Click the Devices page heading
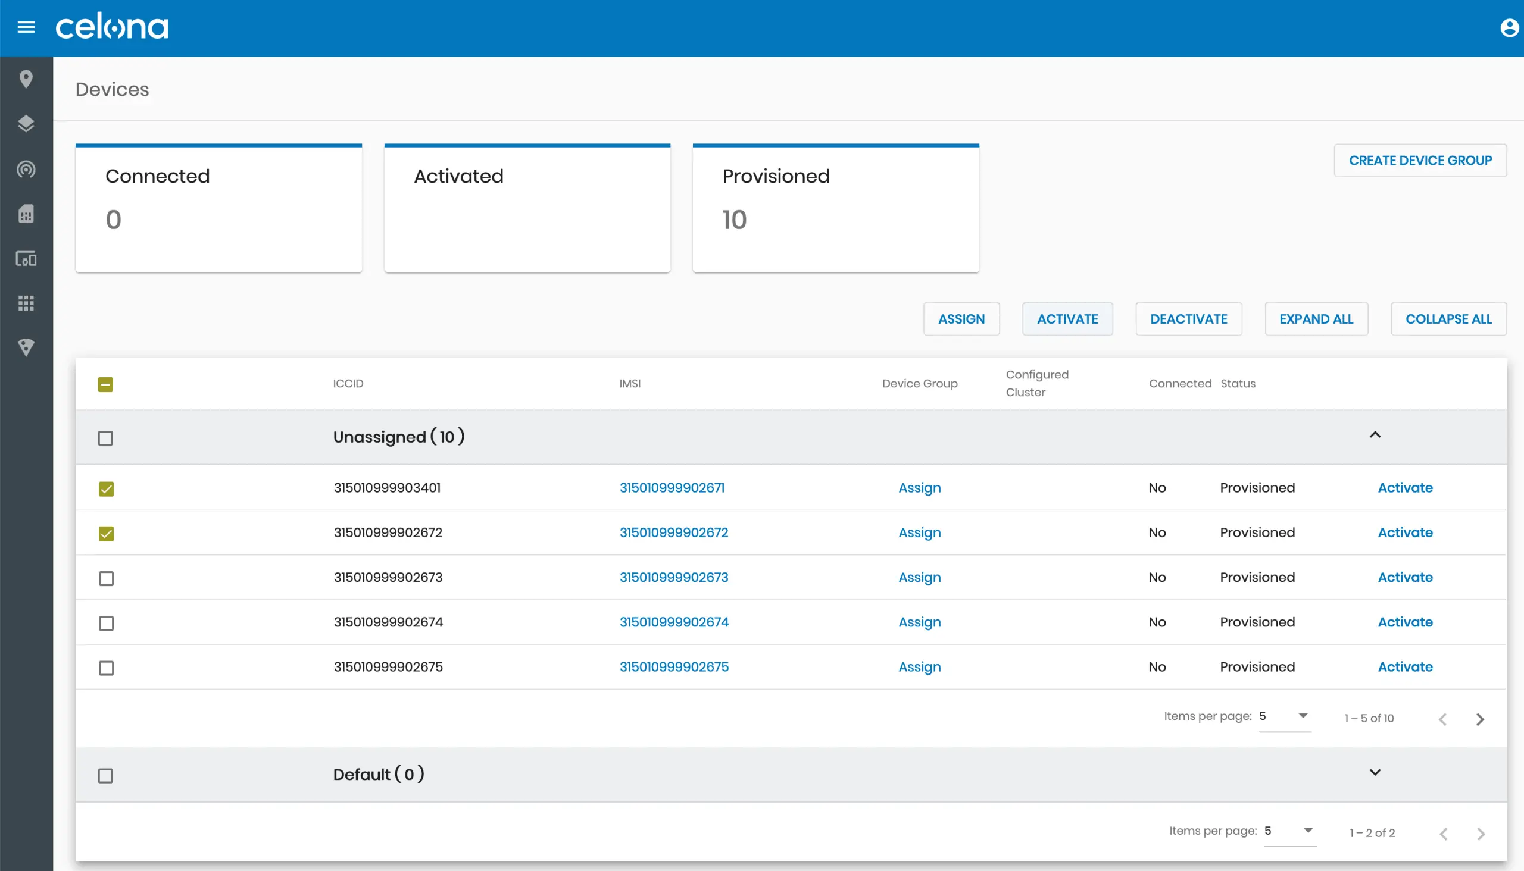Viewport: 1524px width, 871px height. 112,90
